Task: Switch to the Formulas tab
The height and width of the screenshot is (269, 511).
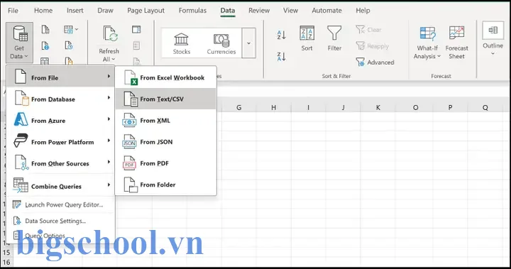Action: tap(192, 11)
